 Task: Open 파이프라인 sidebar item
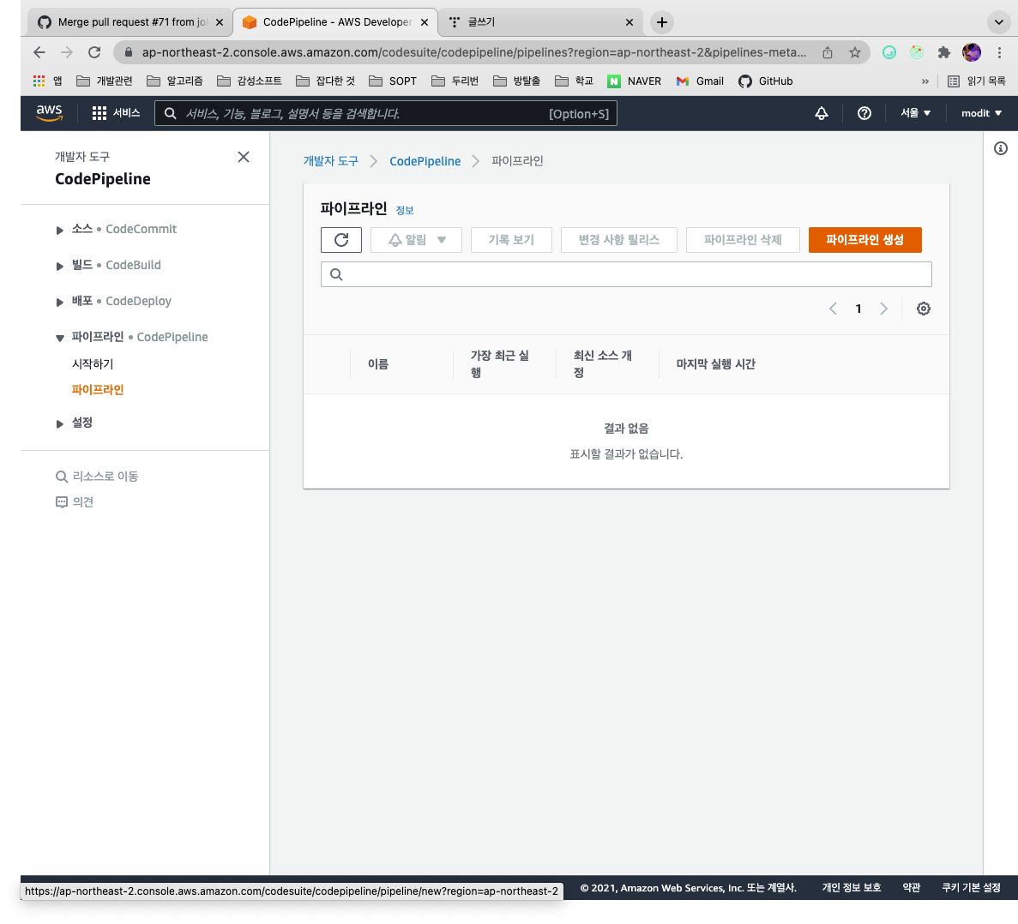pos(98,390)
